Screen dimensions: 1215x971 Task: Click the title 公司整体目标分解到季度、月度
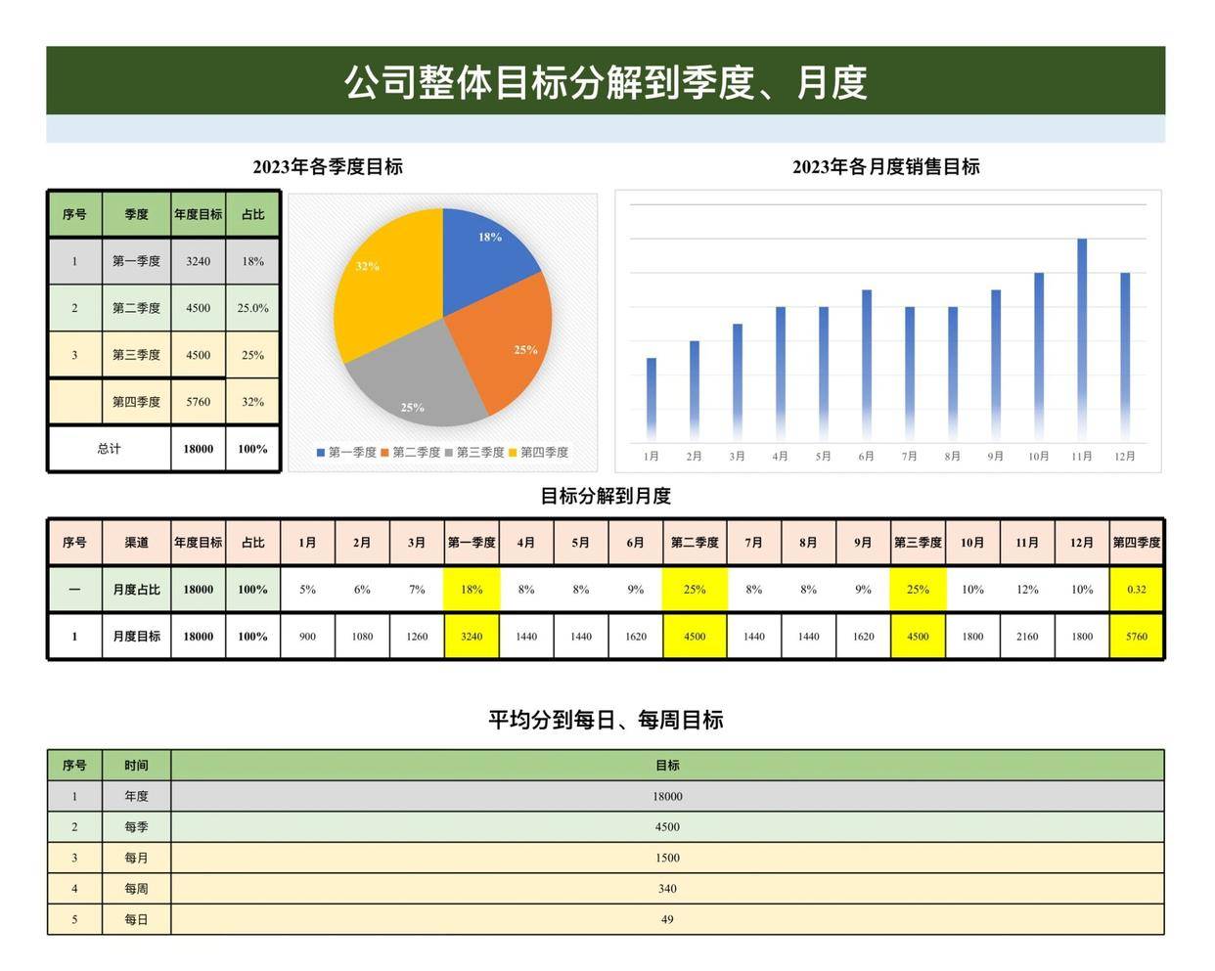tap(606, 82)
